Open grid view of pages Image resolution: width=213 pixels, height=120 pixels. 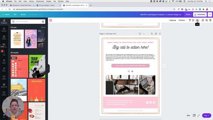(194, 115)
